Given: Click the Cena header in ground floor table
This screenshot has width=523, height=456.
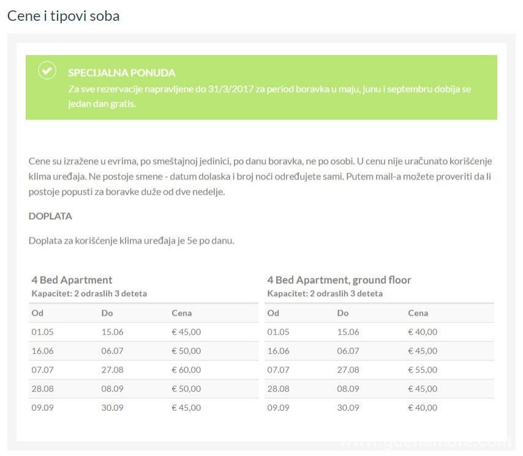Looking at the screenshot, I should pyautogui.click(x=418, y=313).
